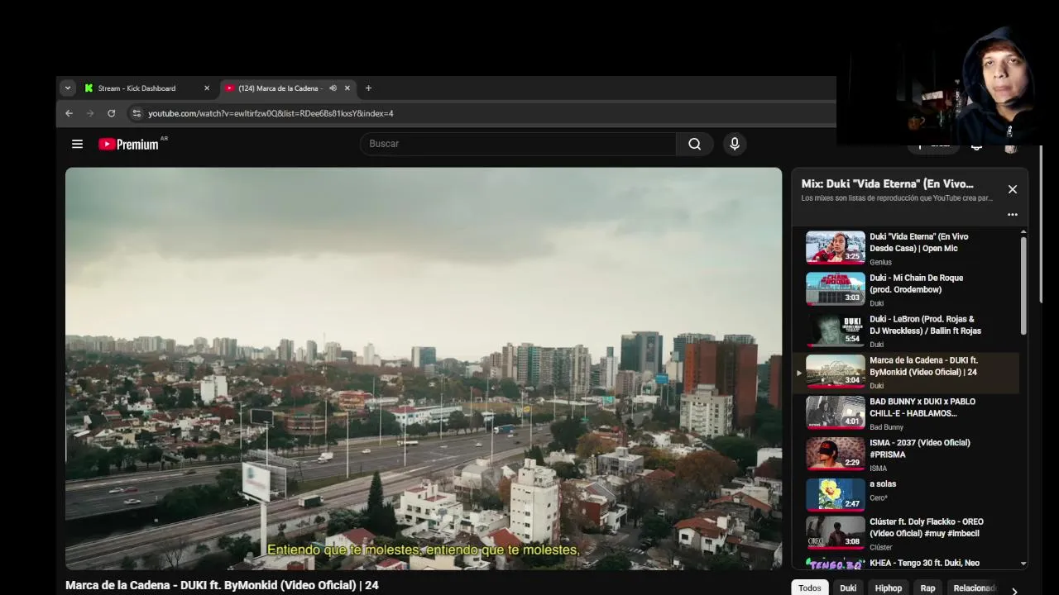
Task: Select the Hiphop filter chip
Action: [889, 588]
